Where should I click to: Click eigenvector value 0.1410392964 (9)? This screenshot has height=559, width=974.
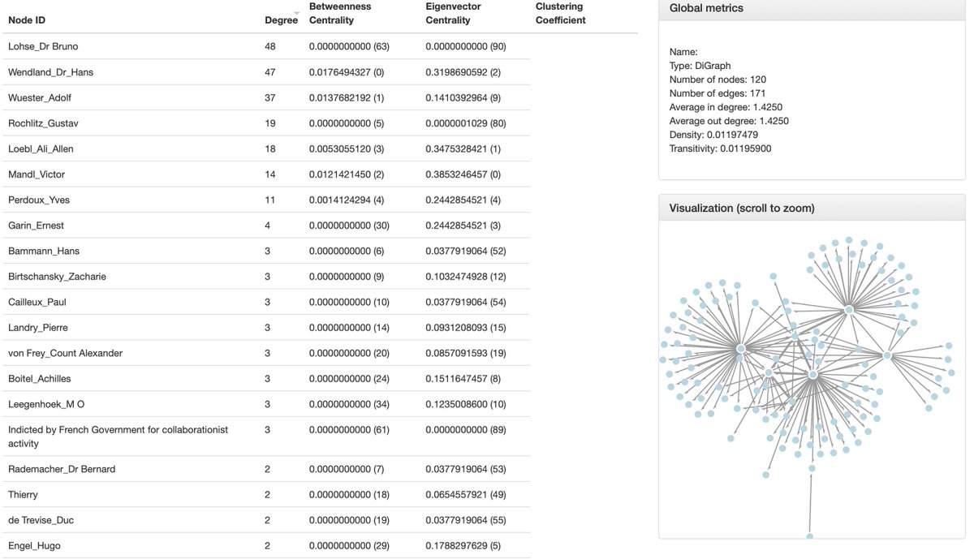[463, 98]
